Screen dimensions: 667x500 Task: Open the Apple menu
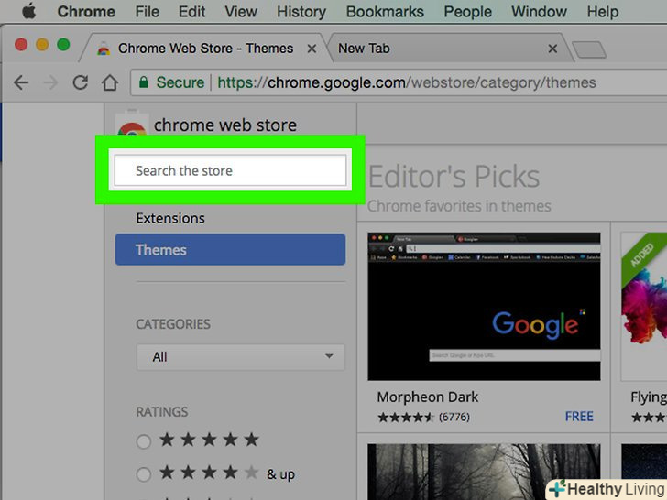pyautogui.click(x=29, y=12)
